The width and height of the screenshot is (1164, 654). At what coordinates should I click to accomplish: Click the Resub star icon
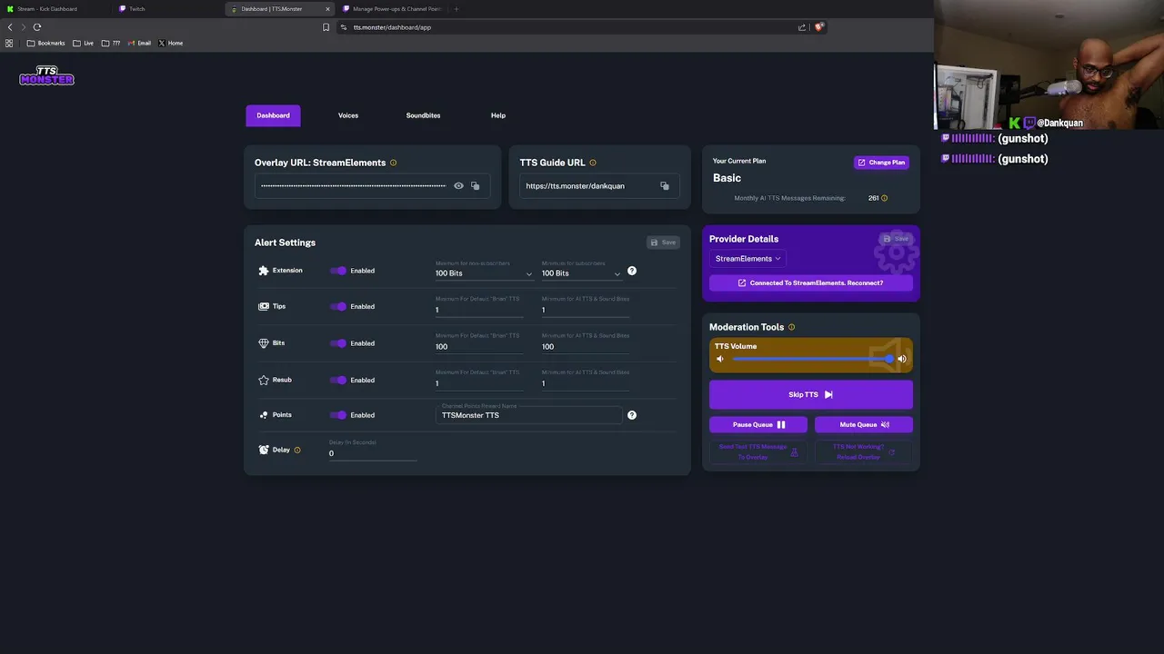[x=264, y=380]
